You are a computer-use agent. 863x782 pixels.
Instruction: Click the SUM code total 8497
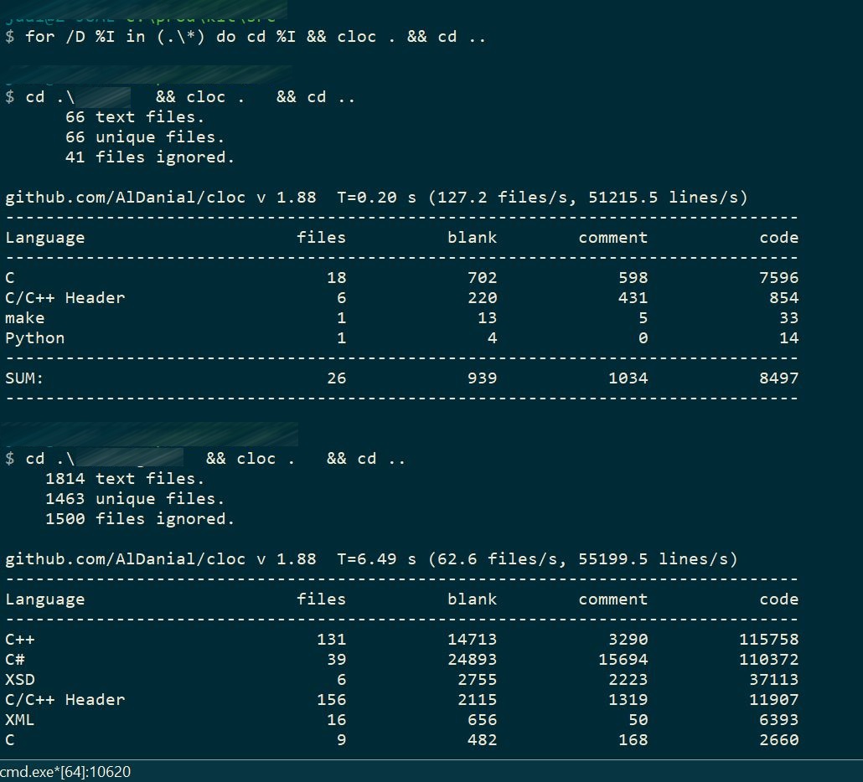click(778, 378)
